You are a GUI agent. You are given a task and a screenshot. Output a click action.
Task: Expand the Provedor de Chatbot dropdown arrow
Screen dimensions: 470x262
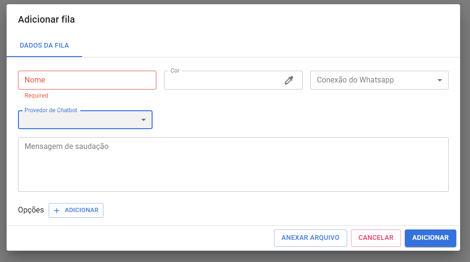click(144, 120)
